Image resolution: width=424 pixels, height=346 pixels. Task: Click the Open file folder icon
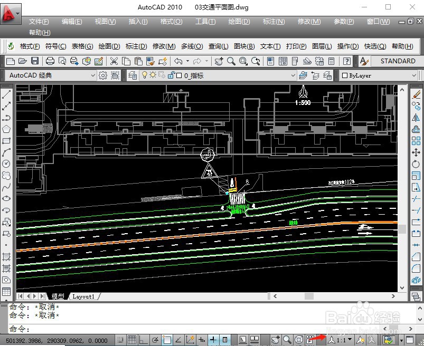pos(23,61)
